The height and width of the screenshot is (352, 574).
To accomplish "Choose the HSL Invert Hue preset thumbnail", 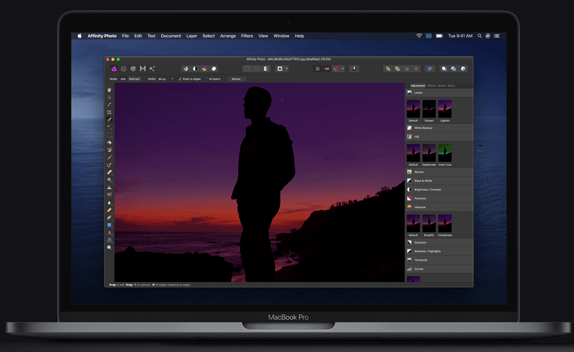I will coord(445,153).
